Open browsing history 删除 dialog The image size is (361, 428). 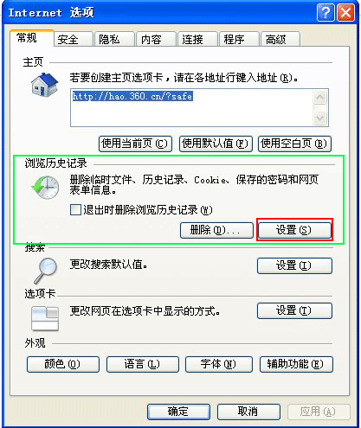[x=216, y=230]
